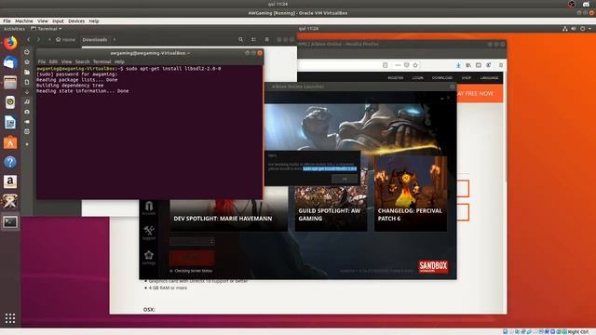
Task: Click Play Free Now on the website
Action: point(480,93)
